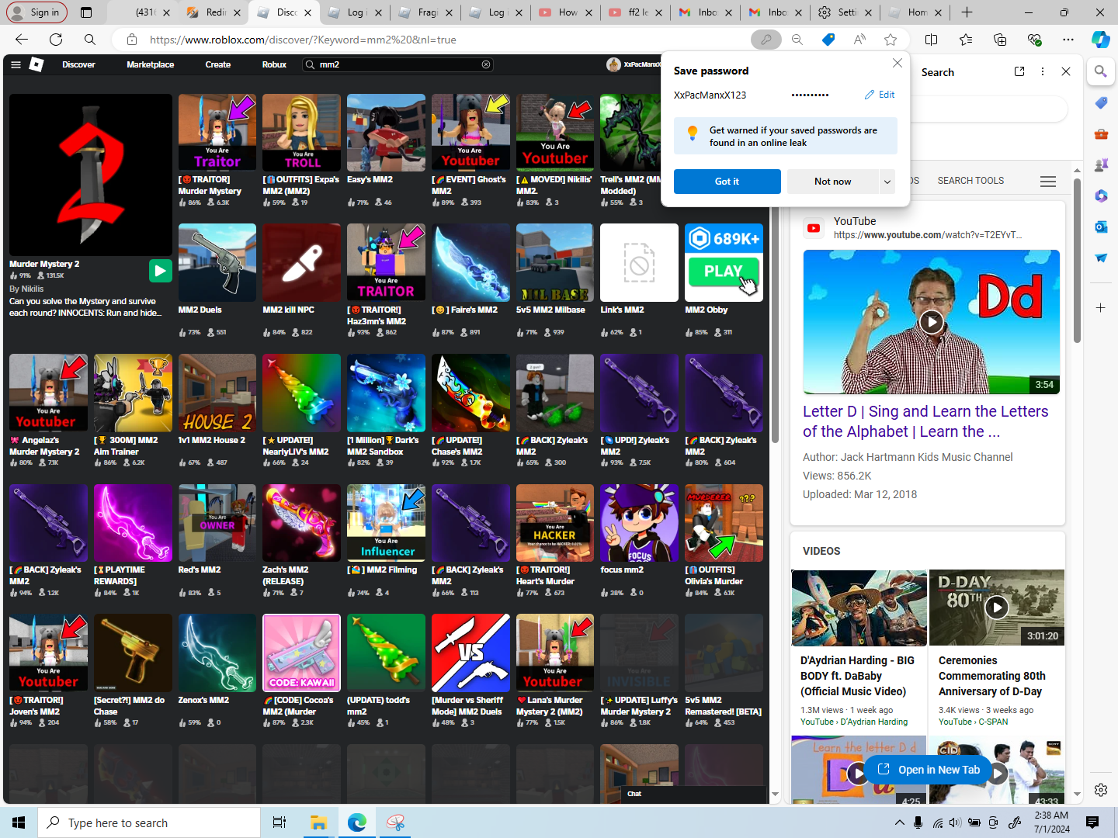
Task: Refresh the Roblox page
Action: pyautogui.click(x=56, y=40)
